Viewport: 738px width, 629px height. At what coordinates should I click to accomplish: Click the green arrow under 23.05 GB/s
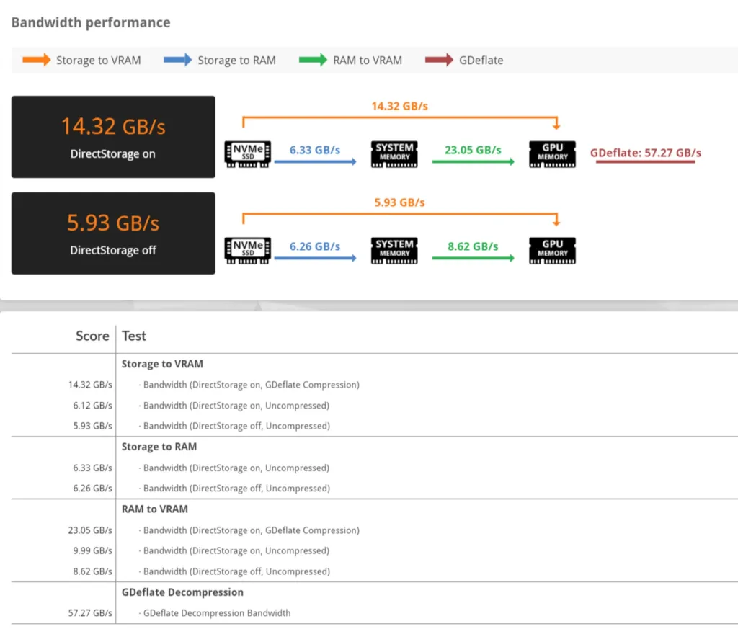(474, 162)
